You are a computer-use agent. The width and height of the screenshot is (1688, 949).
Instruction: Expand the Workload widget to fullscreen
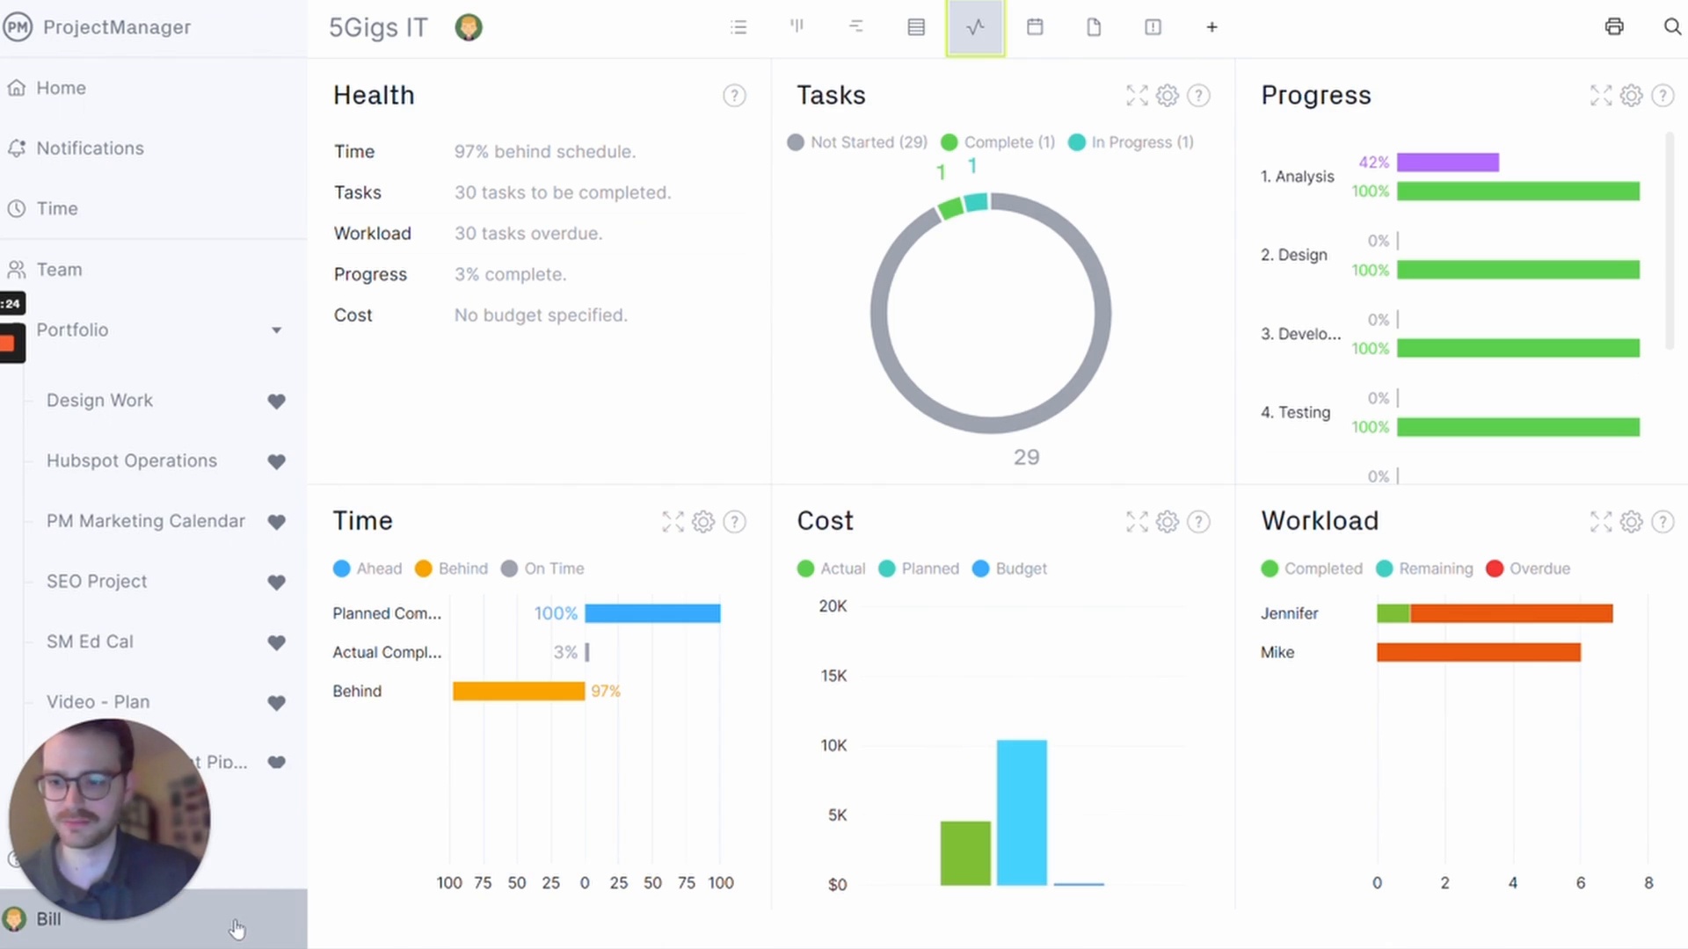coord(1601,522)
